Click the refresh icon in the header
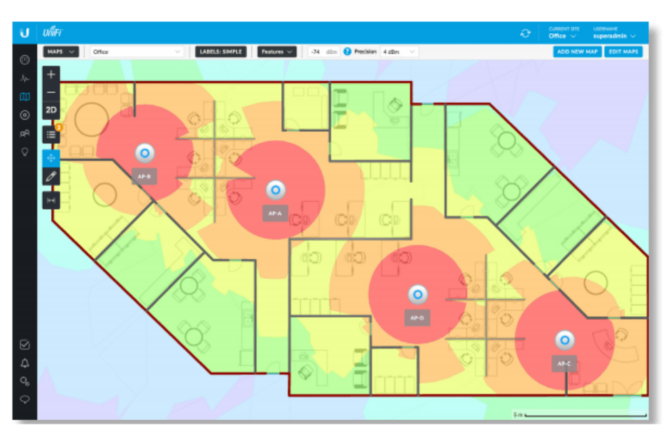Screen dimensions: 666x439 525,33
